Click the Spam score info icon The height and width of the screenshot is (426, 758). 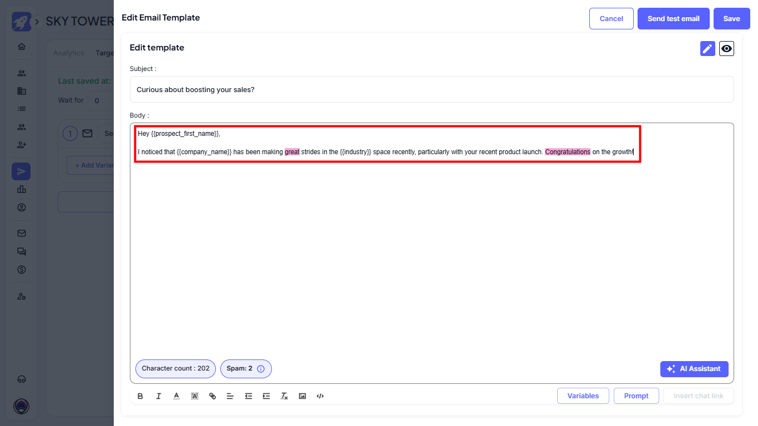point(261,369)
